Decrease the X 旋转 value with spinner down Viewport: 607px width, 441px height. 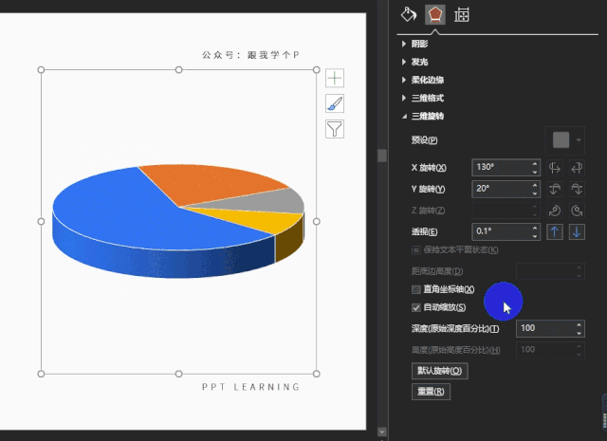[535, 172]
